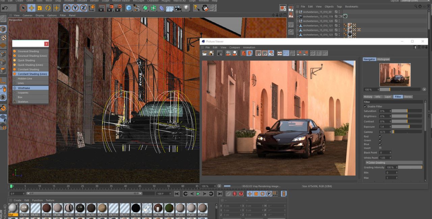Open the viewport Cameras menu
432x219 pixels.
point(28,15)
